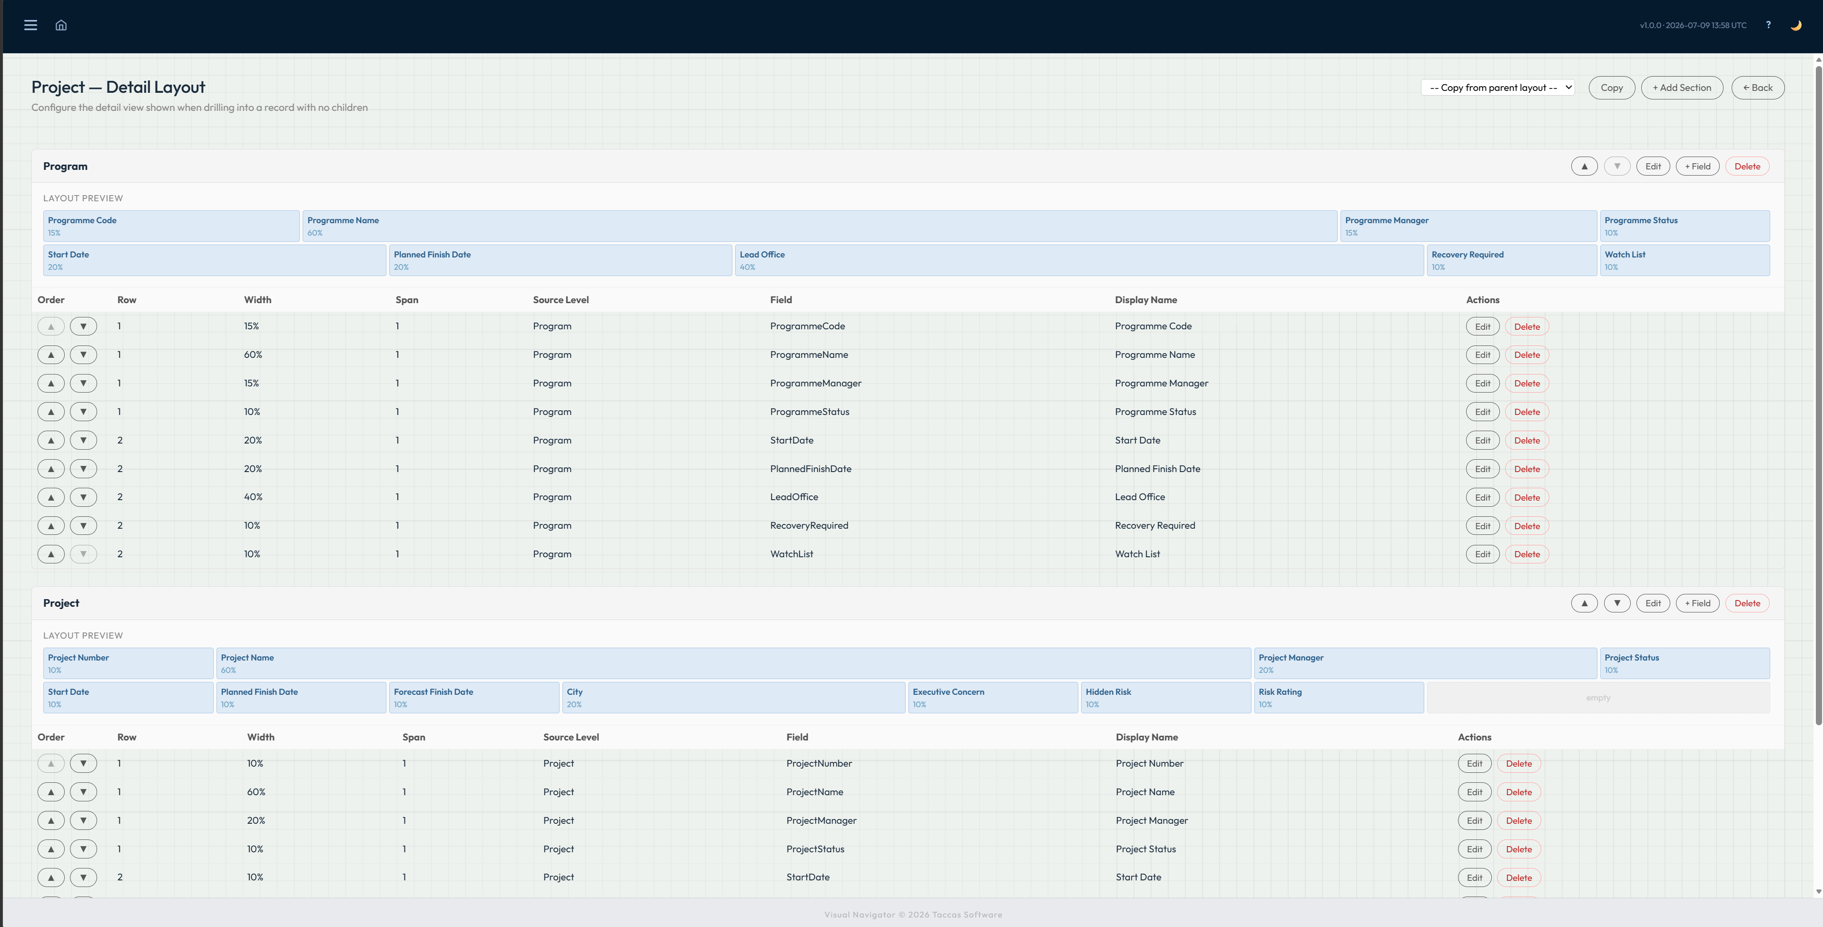This screenshot has height=927, width=1823.
Task: Edit the Project section
Action: click(x=1653, y=603)
